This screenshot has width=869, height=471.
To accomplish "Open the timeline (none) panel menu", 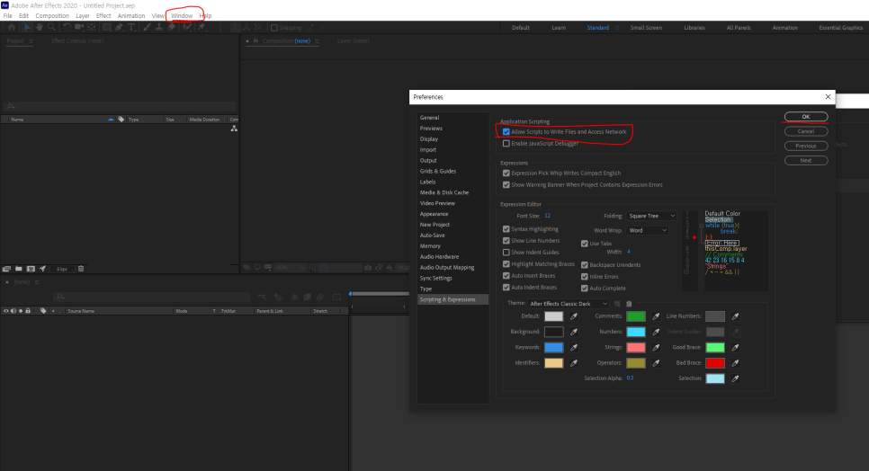I will [37, 282].
